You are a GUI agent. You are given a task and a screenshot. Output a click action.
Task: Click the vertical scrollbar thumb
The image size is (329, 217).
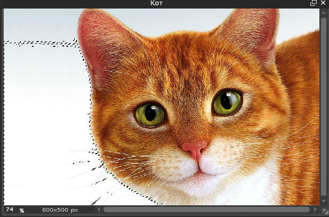pos(324,107)
